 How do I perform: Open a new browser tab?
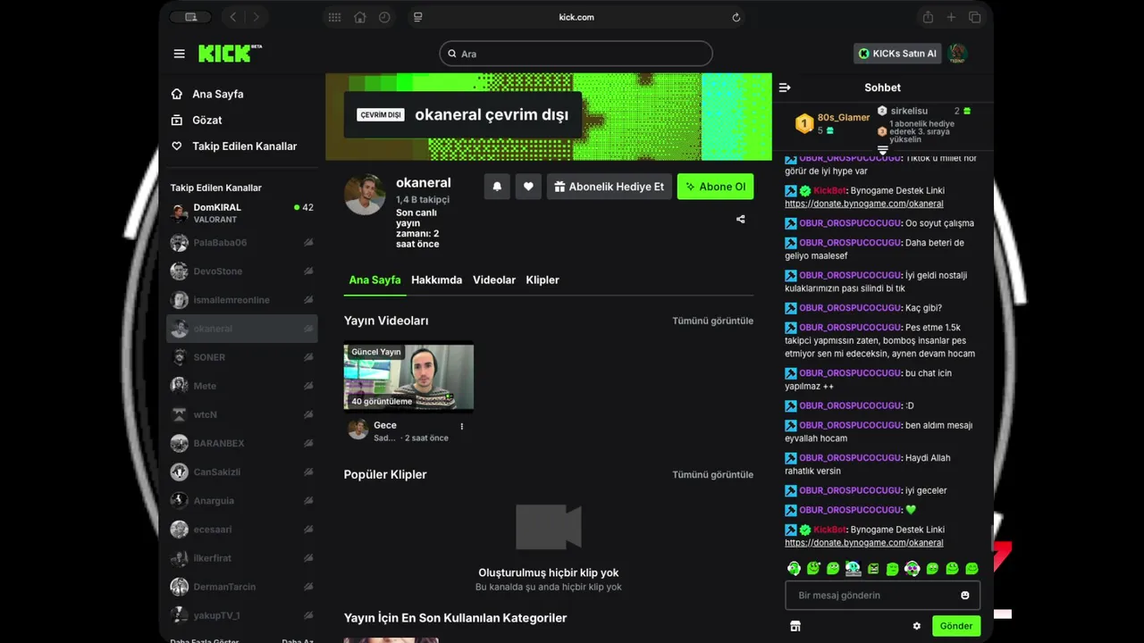(951, 17)
